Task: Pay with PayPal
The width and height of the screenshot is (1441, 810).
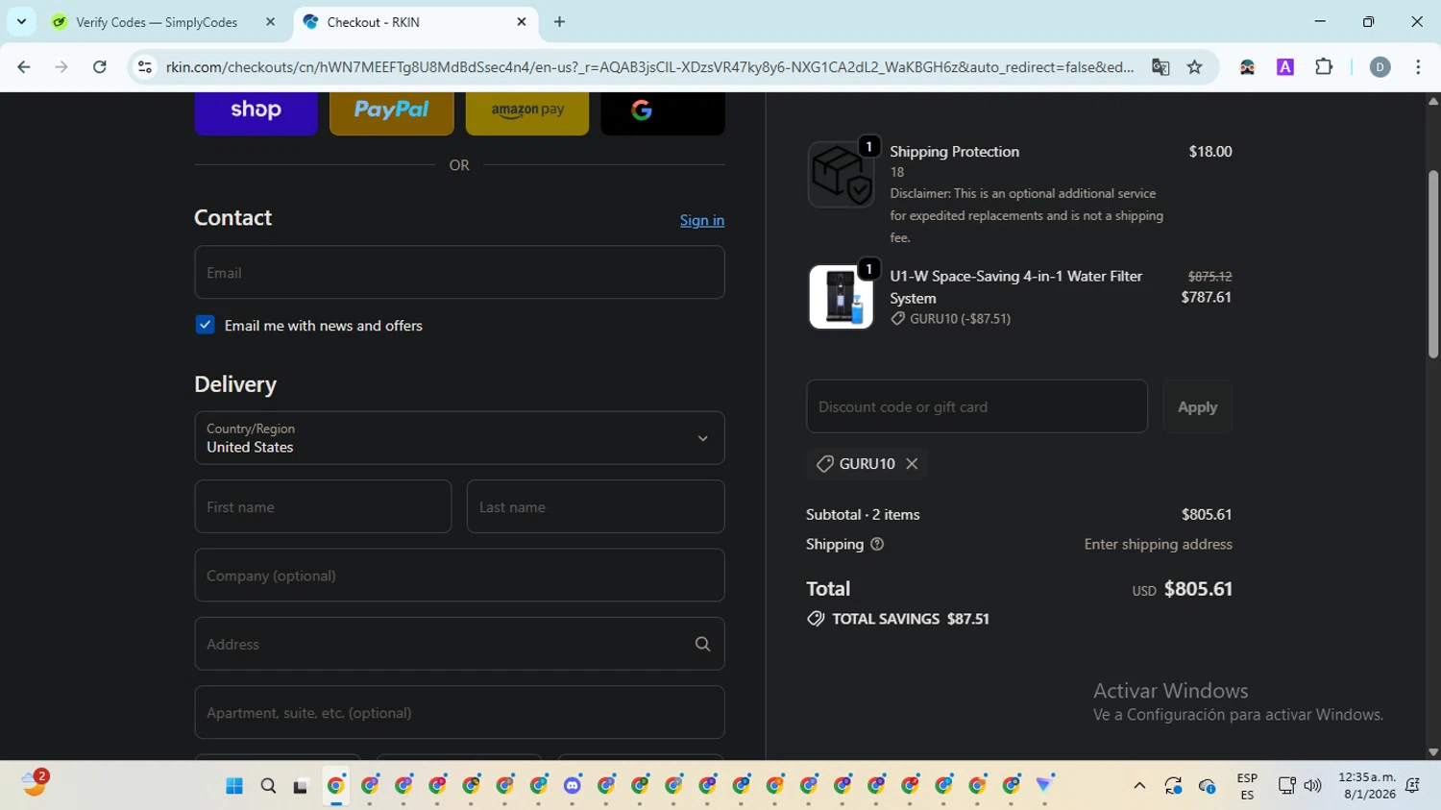Action: 391,112
